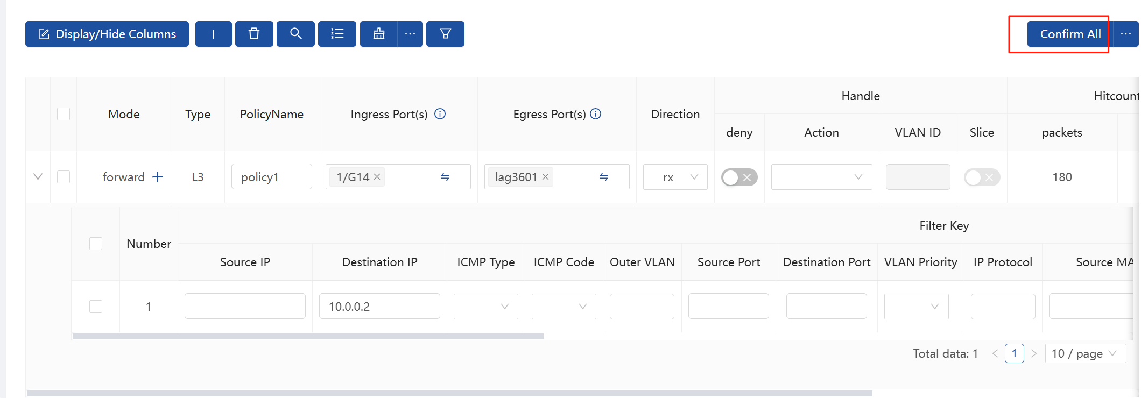
Task: Click the main table bottom horizontal scrollbar
Action: (449, 393)
